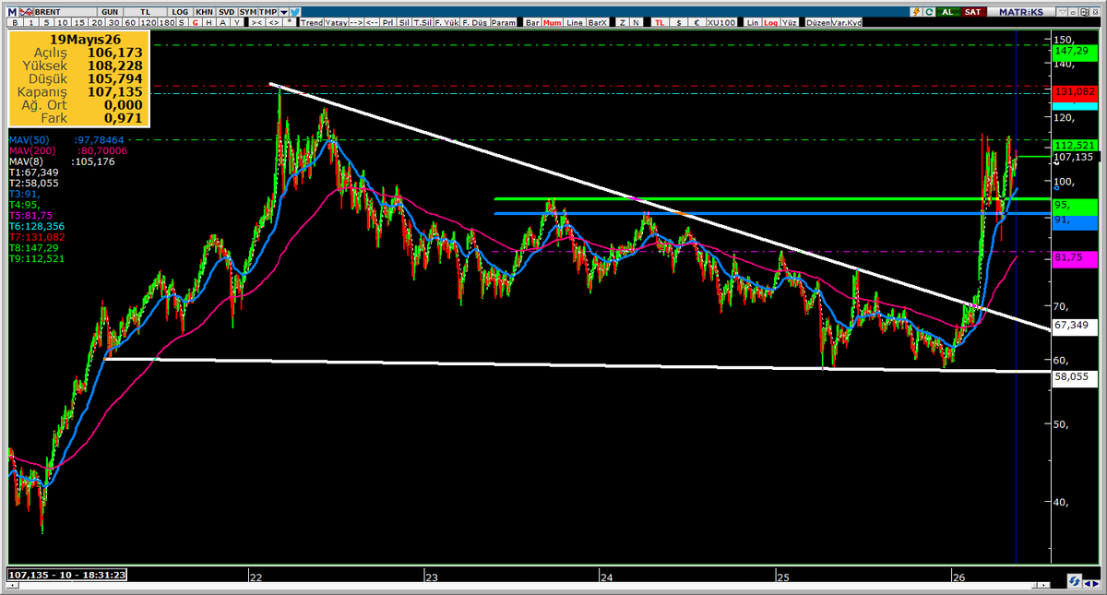Click the Trend drawing button

pos(312,22)
